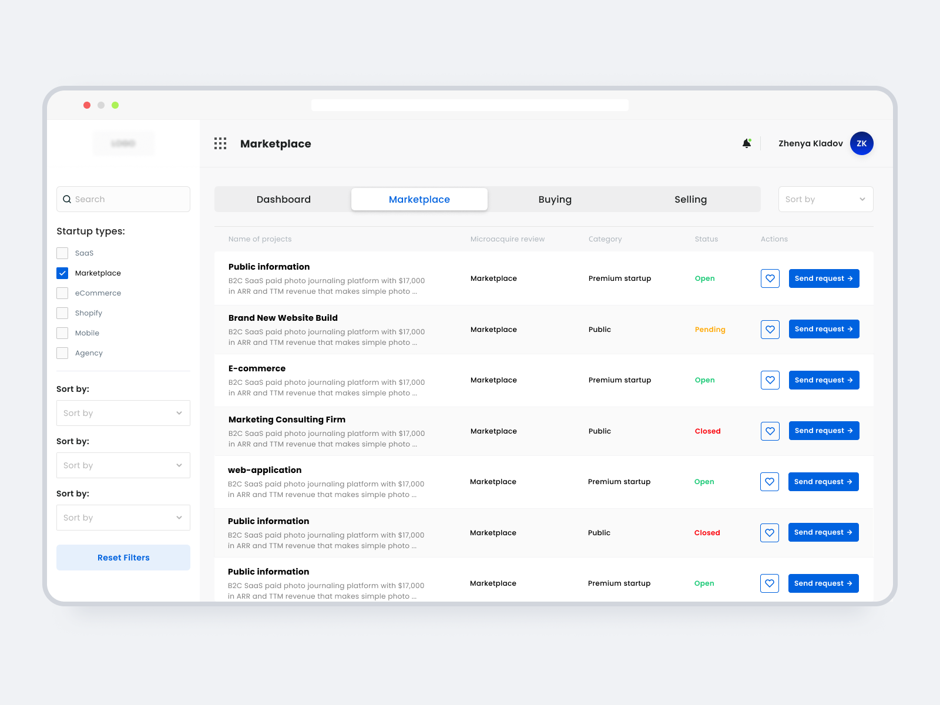The height and width of the screenshot is (705, 940).
Task: Send request for Marketing Consulting Firm
Action: pos(824,431)
